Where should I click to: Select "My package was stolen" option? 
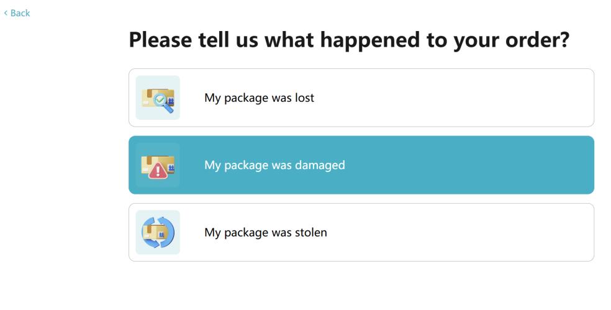coord(361,232)
